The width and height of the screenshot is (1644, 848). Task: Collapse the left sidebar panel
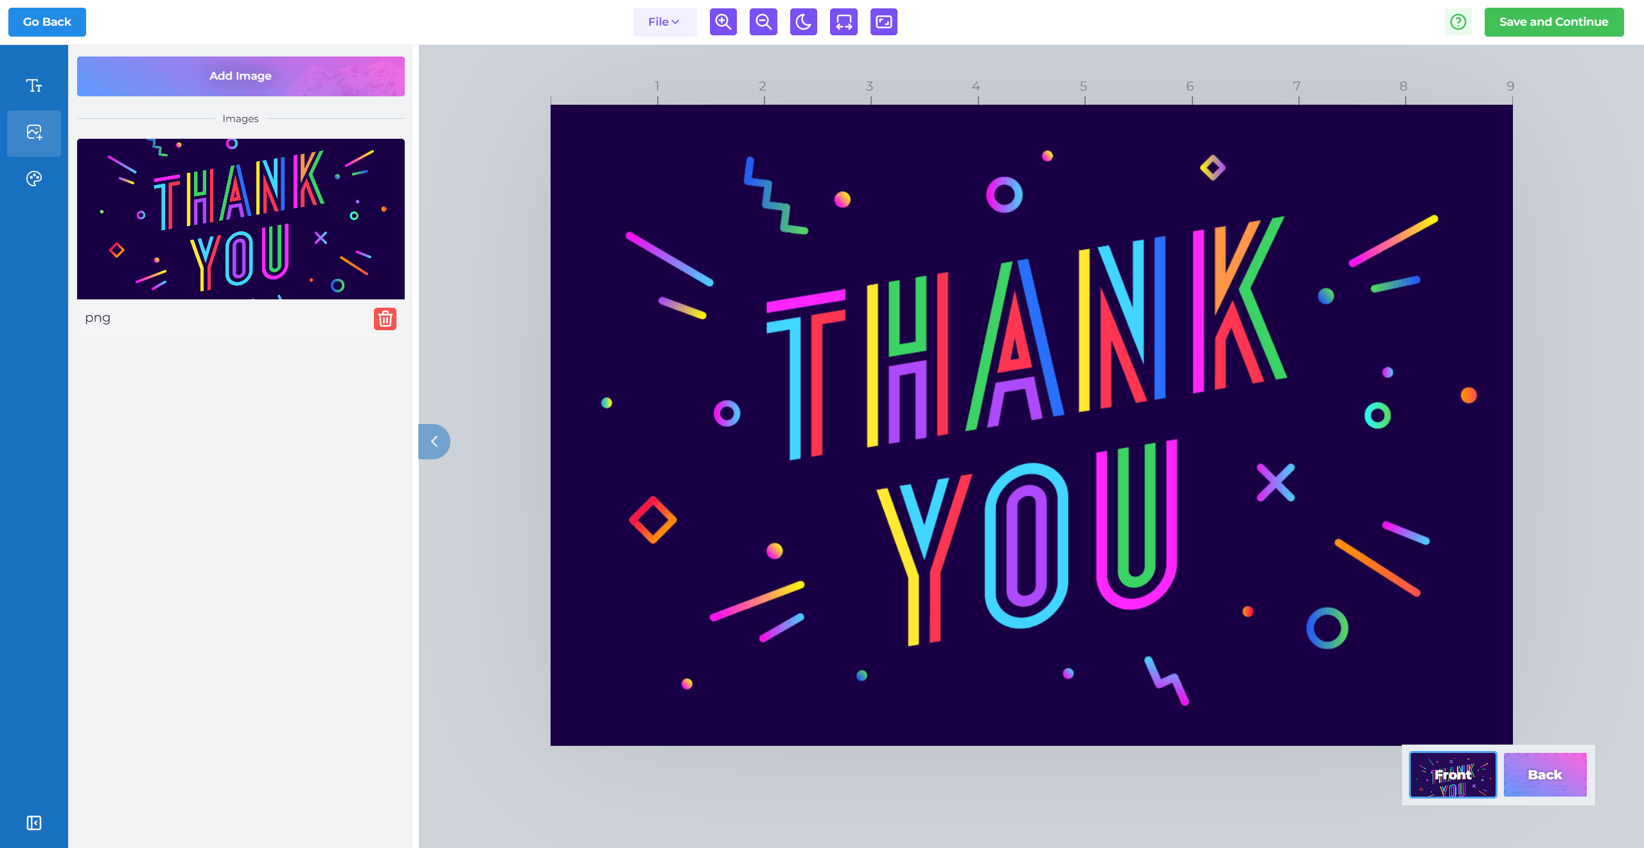(432, 441)
